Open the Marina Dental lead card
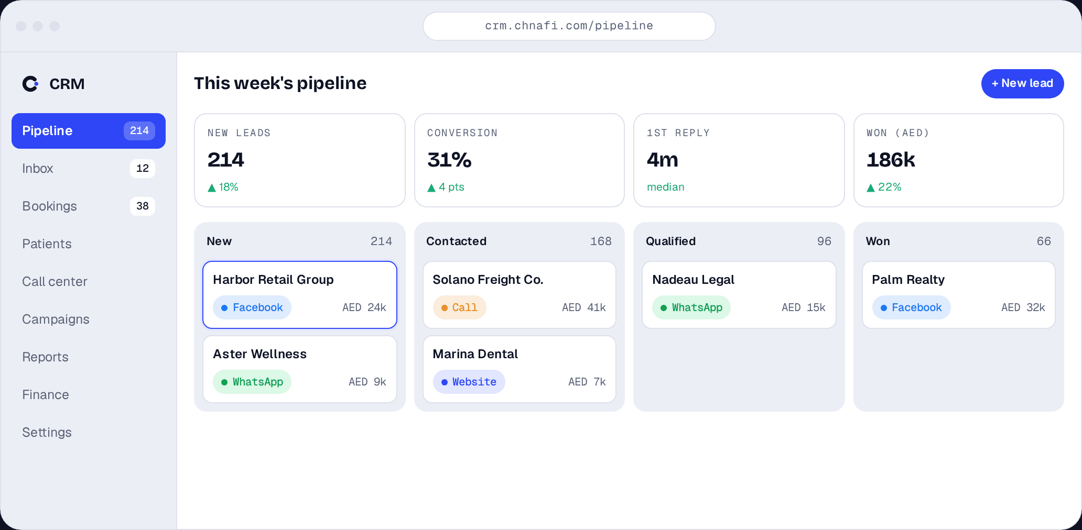This screenshot has width=1082, height=530. point(520,369)
